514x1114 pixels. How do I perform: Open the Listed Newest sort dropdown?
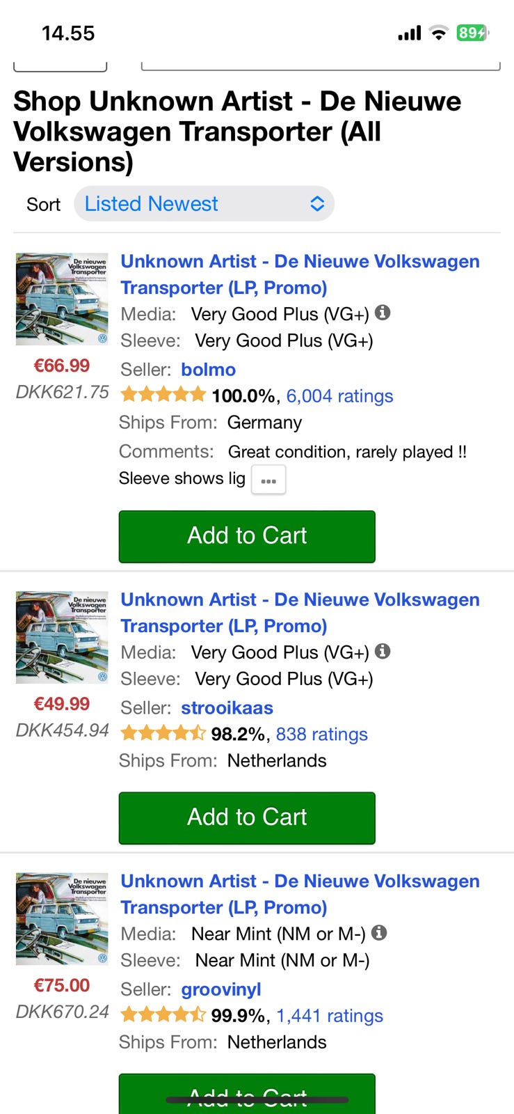[x=204, y=204]
